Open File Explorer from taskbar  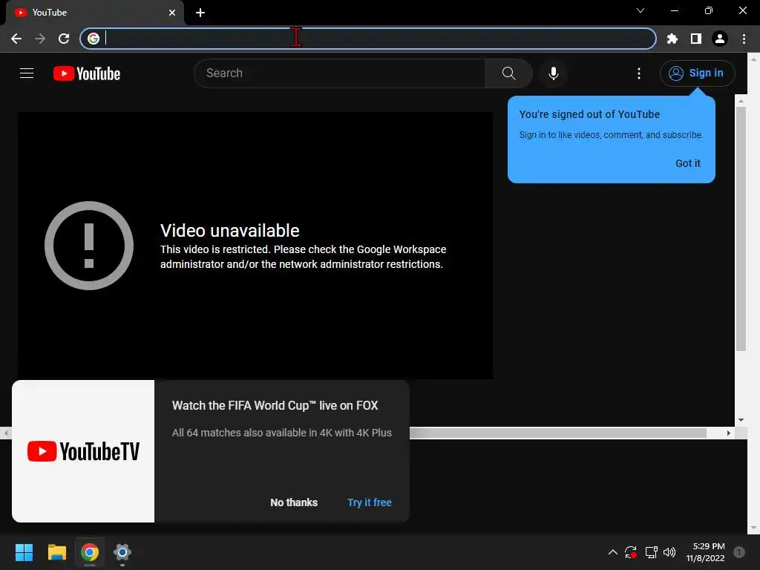(56, 552)
